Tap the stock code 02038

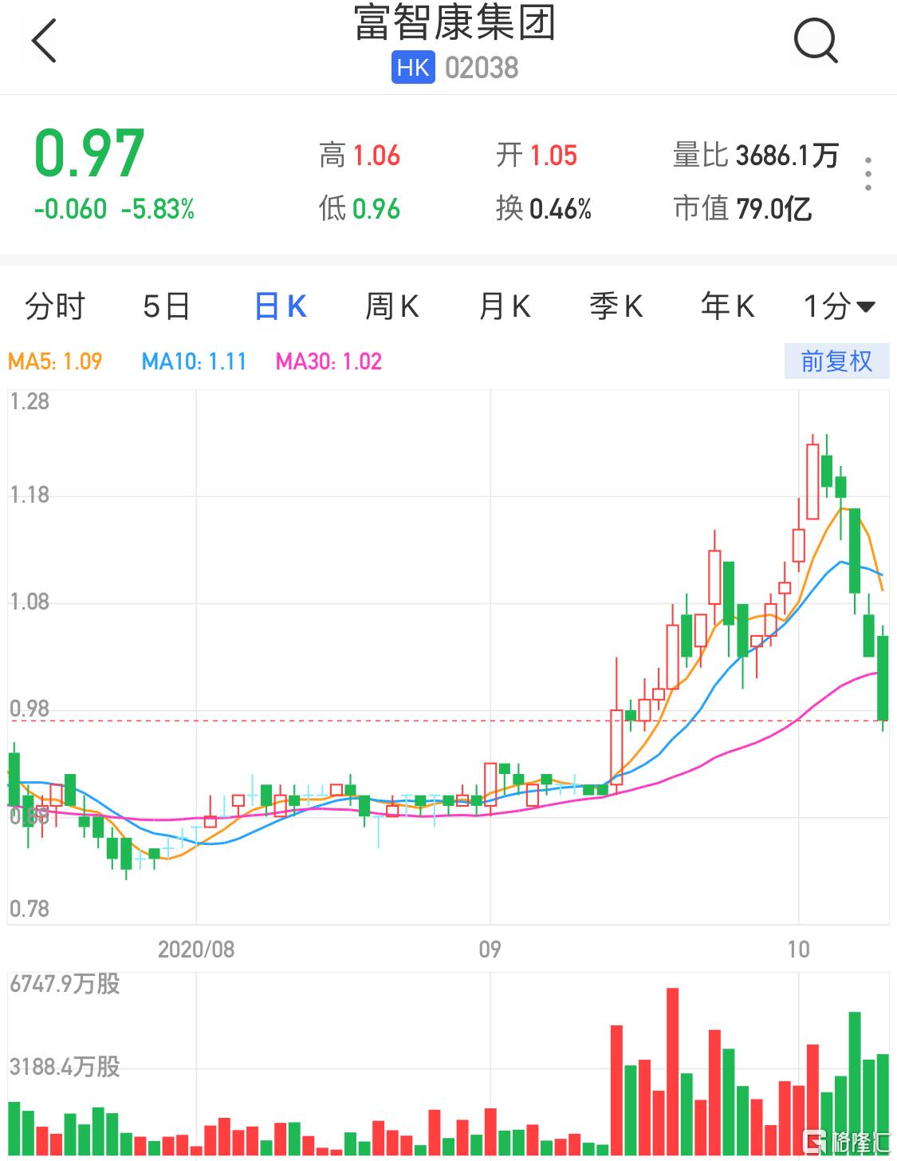pos(482,68)
